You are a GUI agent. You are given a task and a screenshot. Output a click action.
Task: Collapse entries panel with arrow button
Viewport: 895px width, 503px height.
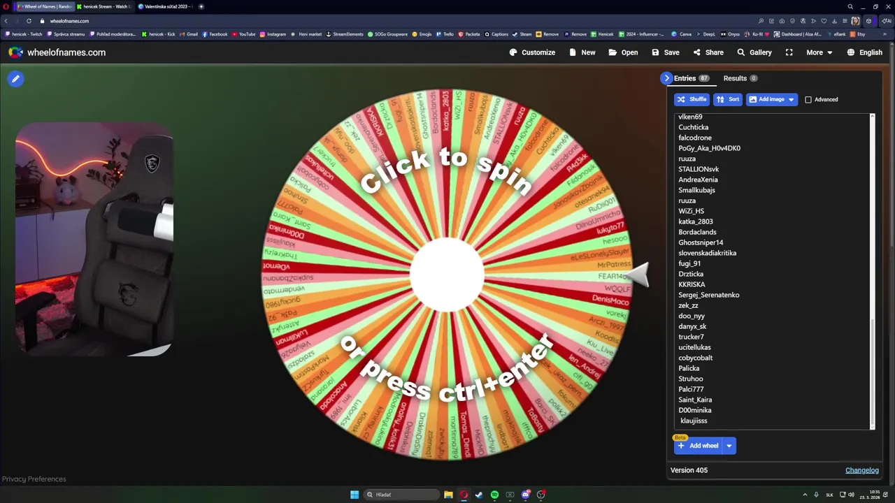666,78
